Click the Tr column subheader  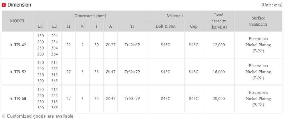tap(132, 26)
